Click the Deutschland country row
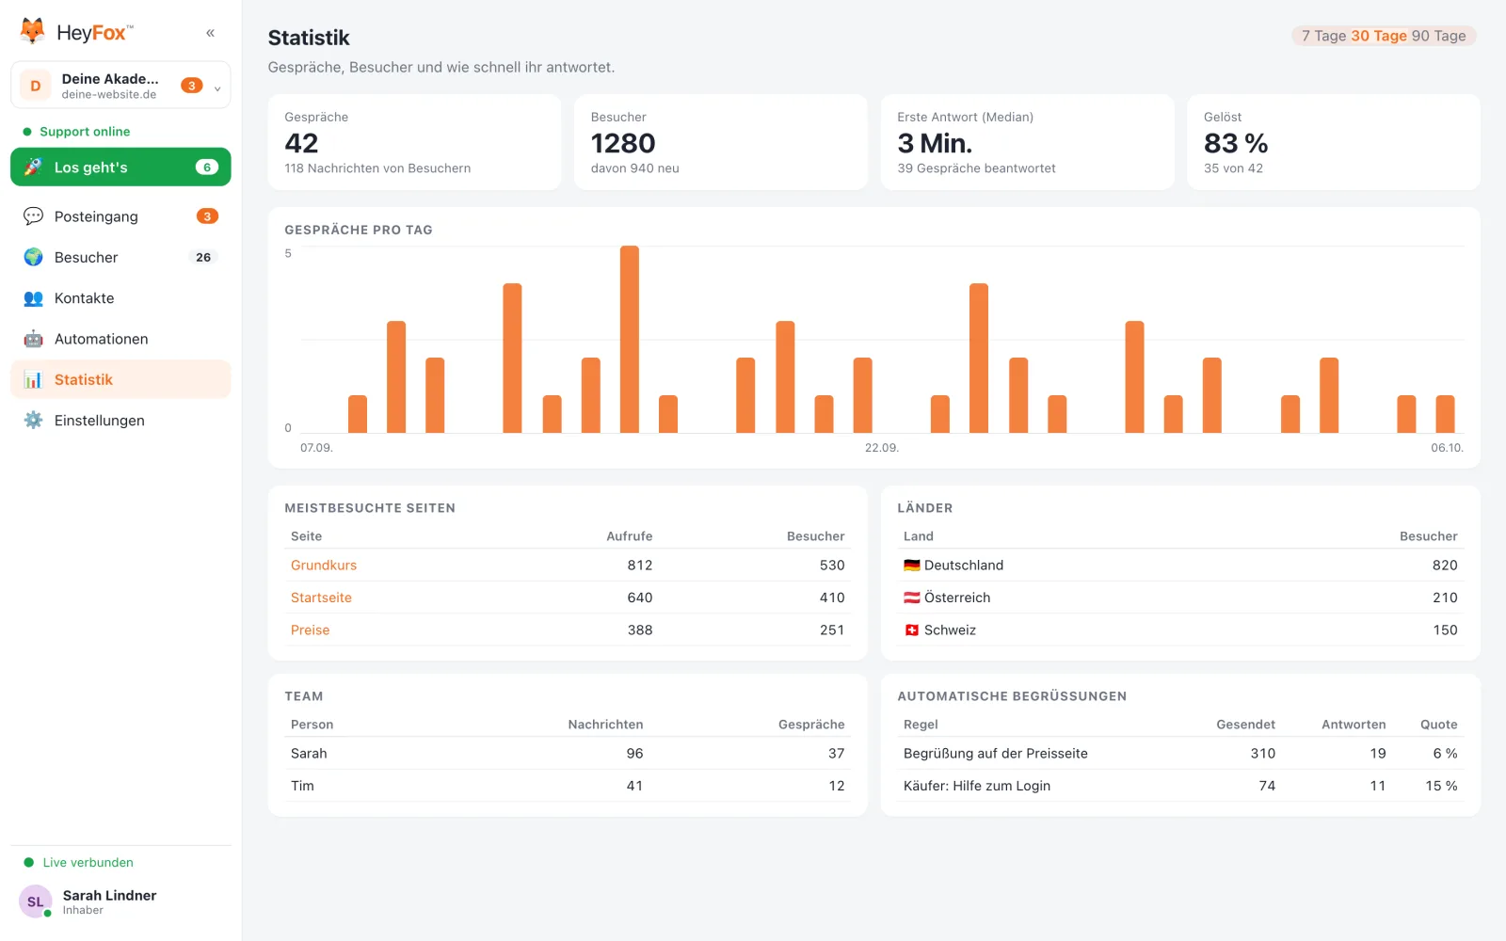 point(1180,566)
